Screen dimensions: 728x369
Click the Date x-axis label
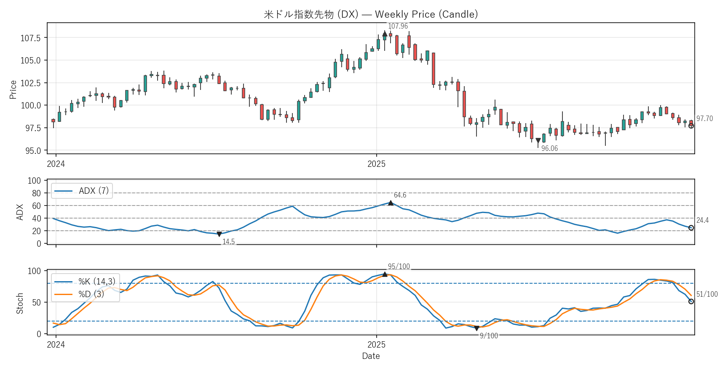(371, 356)
